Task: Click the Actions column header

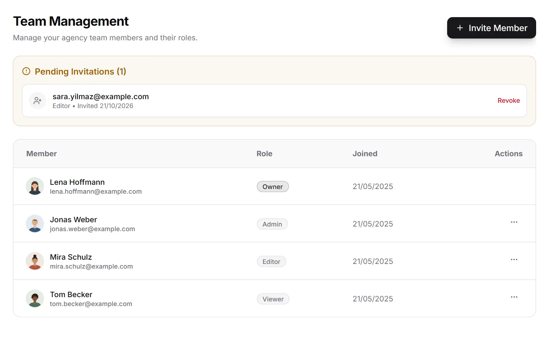Action: click(509, 154)
